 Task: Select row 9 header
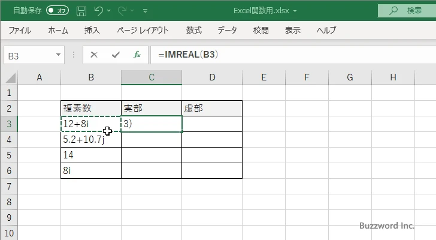tap(9, 217)
